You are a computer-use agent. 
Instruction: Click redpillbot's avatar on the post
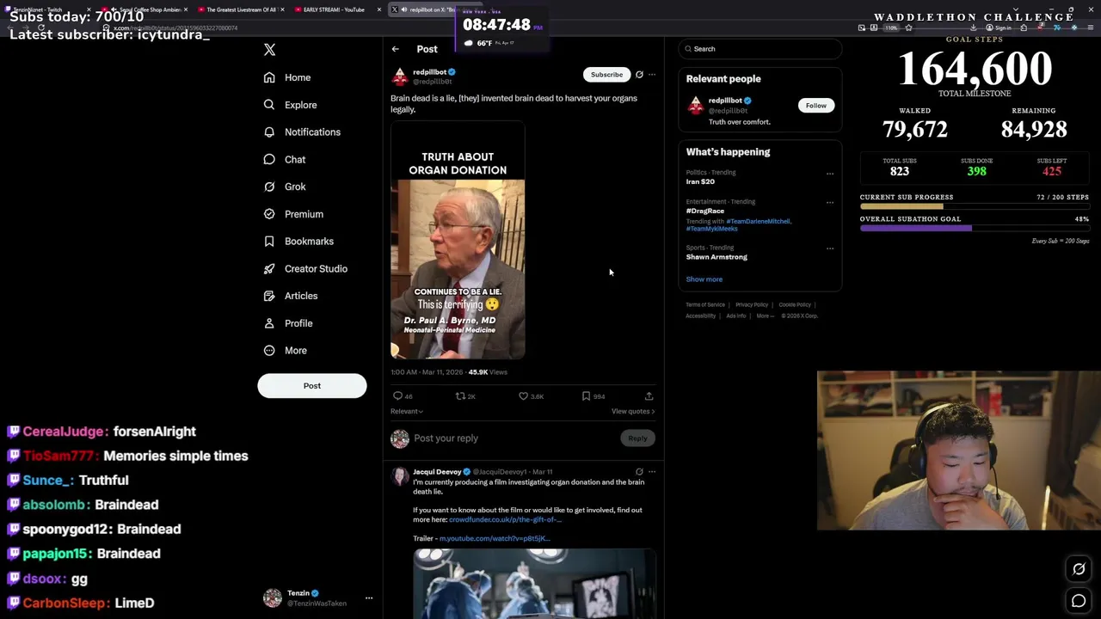click(399, 77)
